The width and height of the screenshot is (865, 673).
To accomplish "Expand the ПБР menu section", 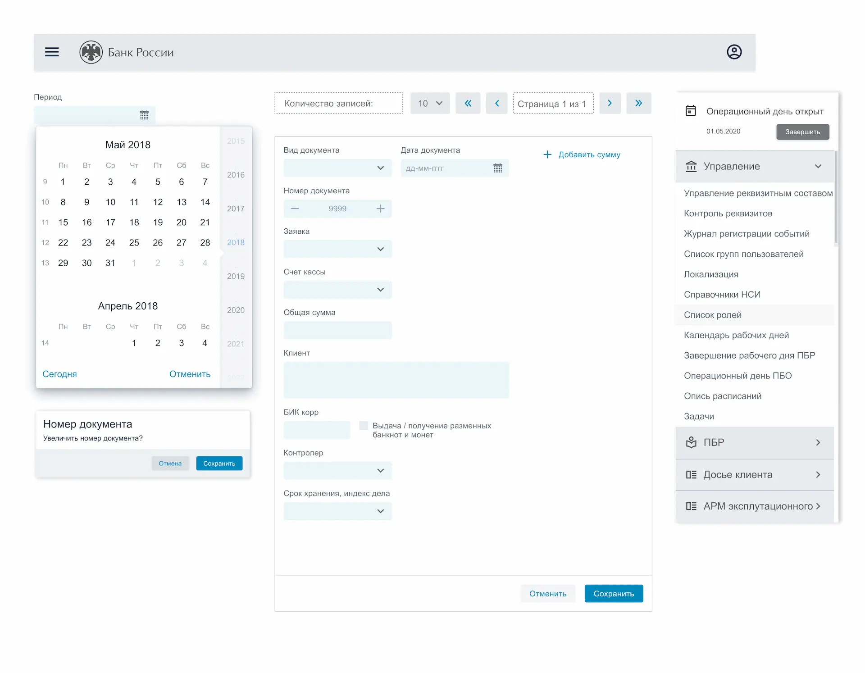I will coord(755,442).
